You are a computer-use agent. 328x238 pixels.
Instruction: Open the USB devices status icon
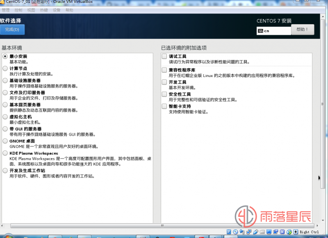(255, 232)
